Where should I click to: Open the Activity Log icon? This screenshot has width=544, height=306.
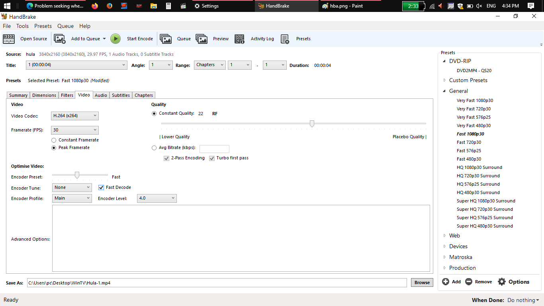click(239, 39)
